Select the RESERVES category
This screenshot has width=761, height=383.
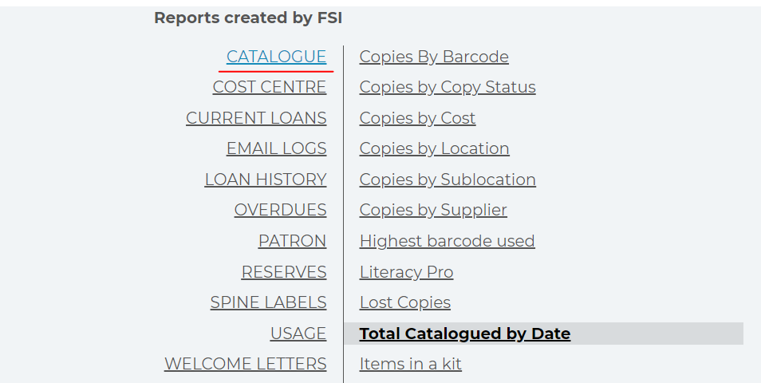click(x=284, y=272)
